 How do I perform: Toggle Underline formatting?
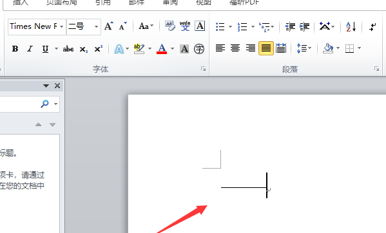click(45, 49)
